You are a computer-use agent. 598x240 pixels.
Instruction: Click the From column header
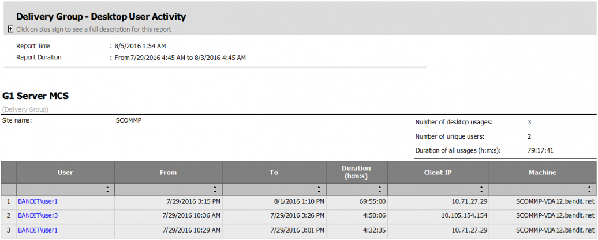(168, 172)
